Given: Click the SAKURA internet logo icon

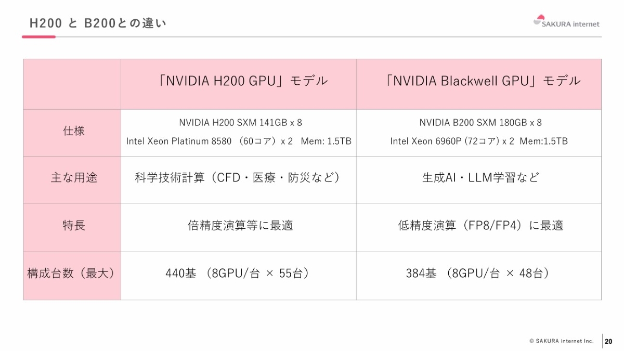Looking at the screenshot, I should (x=539, y=20).
